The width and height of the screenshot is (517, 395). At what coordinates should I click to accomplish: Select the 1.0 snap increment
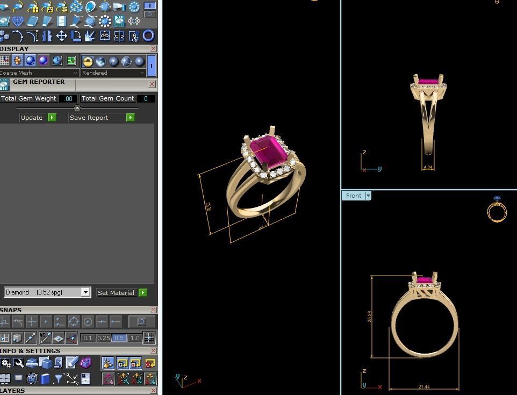click(134, 338)
